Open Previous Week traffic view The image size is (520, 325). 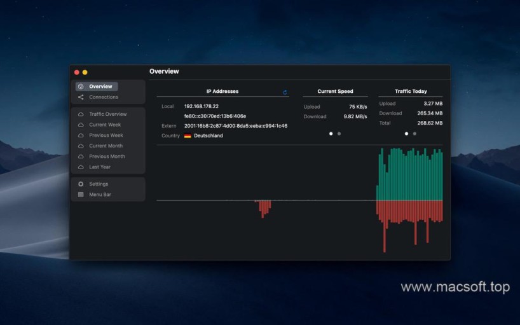pyautogui.click(x=106, y=135)
